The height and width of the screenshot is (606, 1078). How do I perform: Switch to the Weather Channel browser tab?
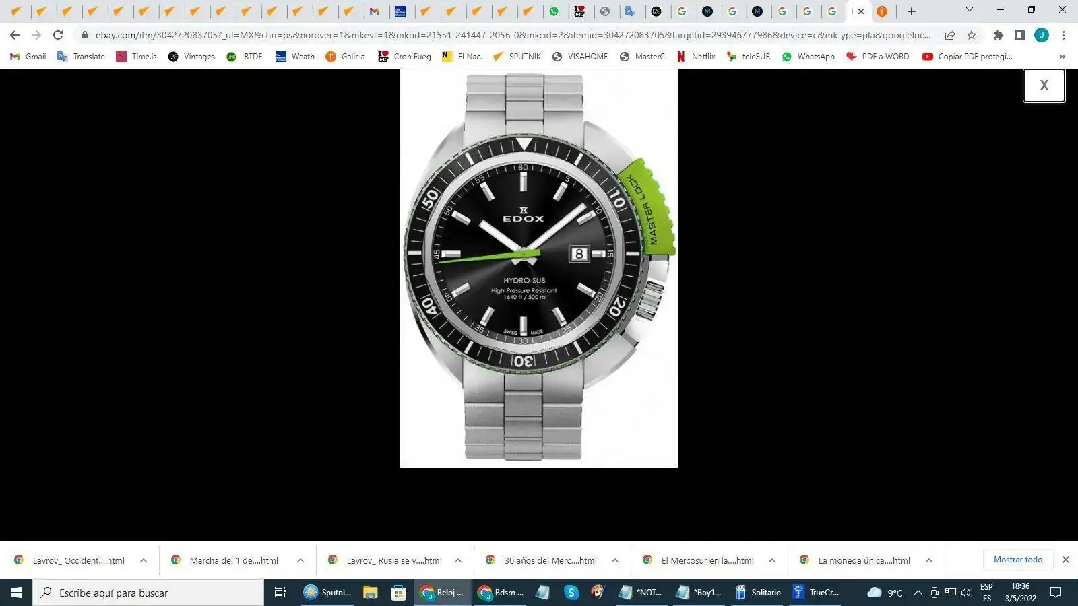[x=400, y=11]
